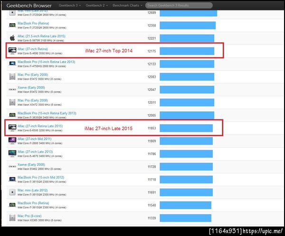Open iMac (27-inch Late 2013) link
This screenshot has height=236, width=285.
(35, 152)
